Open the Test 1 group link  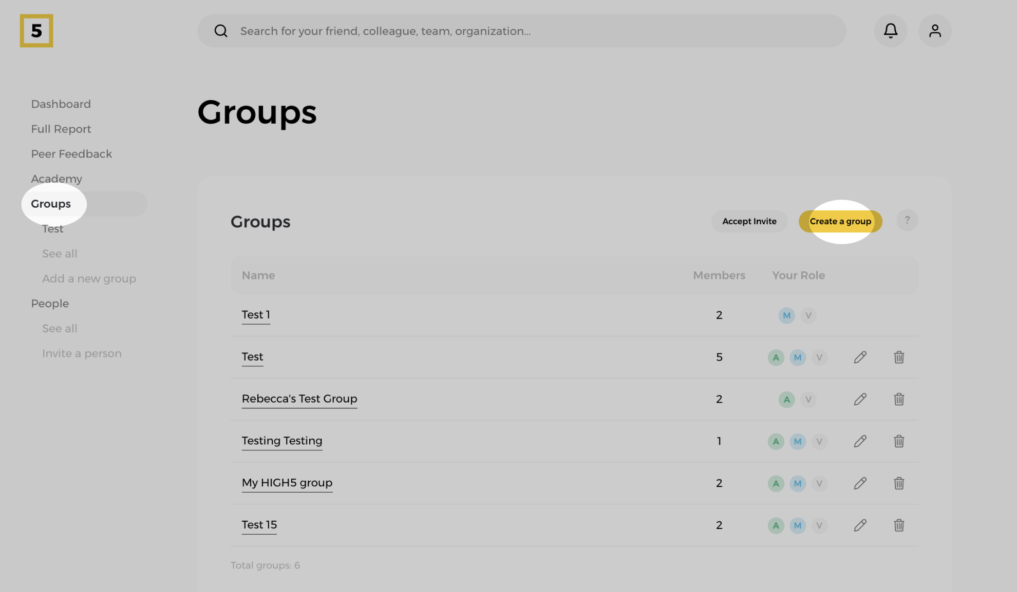[256, 314]
